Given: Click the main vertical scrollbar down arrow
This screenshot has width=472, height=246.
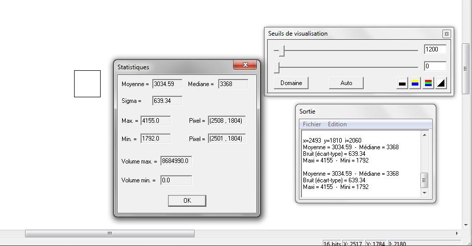Looking at the screenshot, I should pos(466,225).
